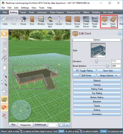Select the Deck tool in ribbon
The height and width of the screenshot is (134, 123).
coord(104,21)
